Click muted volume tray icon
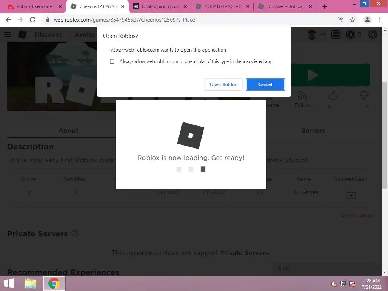388x291 pixels. coord(334,284)
